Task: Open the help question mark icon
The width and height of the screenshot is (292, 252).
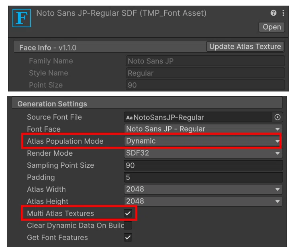Action: click(x=273, y=13)
